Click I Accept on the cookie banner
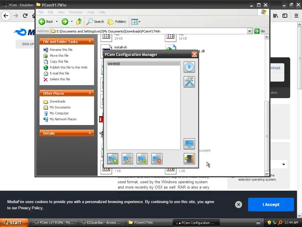The image size is (302, 227). pyautogui.click(x=271, y=205)
